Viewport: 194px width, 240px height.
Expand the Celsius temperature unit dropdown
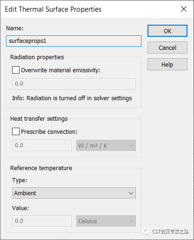[x=106, y=221]
